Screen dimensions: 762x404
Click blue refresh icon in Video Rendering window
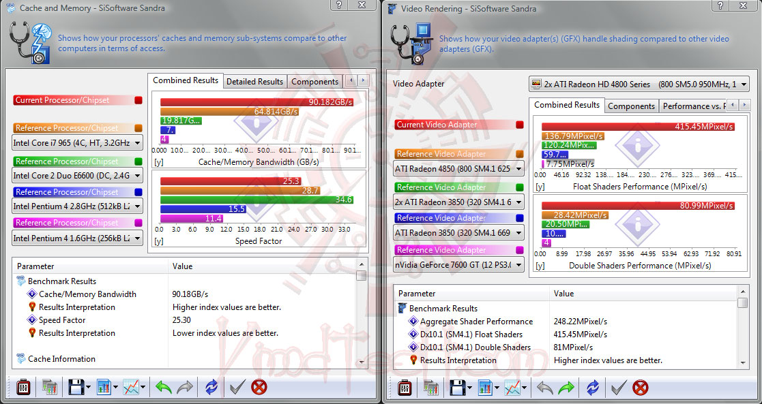(x=593, y=388)
